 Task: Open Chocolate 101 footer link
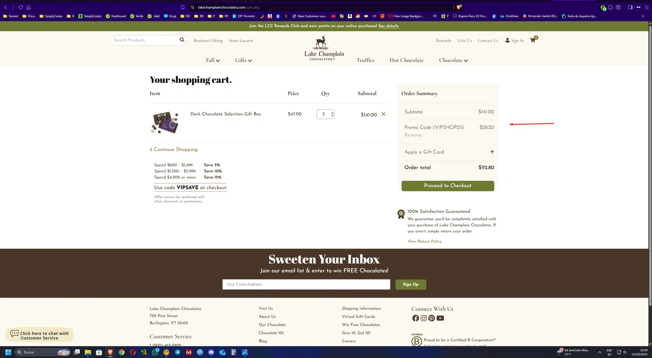(x=271, y=333)
